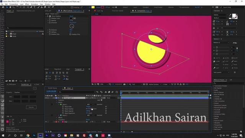The width and height of the screenshot is (245, 138).
Task: Open Premiere Pro from the taskbar
Action: pos(47,135)
